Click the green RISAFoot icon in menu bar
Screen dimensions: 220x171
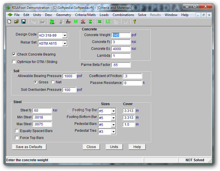[x=10, y=15]
